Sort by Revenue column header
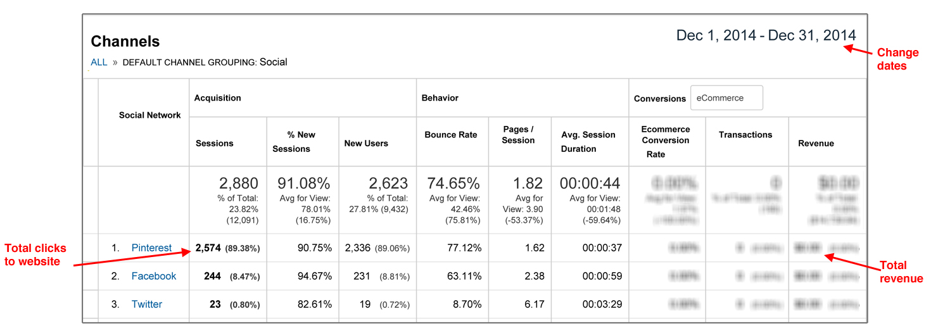Image resolution: width=950 pixels, height=333 pixels. click(x=816, y=143)
